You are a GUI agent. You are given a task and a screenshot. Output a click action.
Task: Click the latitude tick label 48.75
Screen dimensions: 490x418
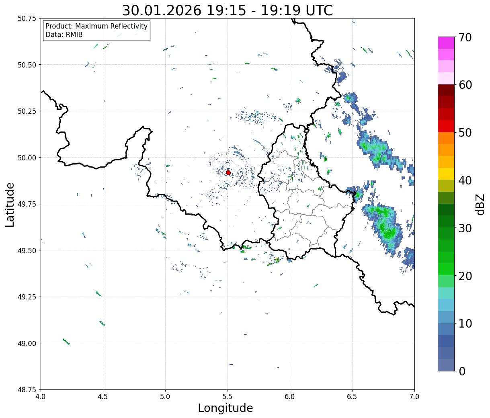tap(27, 390)
